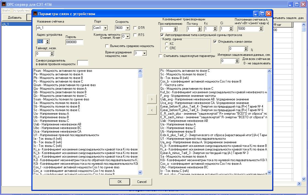Viewport: 308px width, 195px height.
Task: Enable the DTR checkbox
Action: coord(135,28)
